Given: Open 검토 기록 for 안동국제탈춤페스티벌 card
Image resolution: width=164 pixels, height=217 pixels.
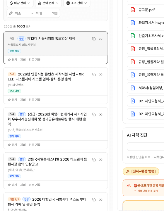Looking at the screenshot, I should pyautogui.click(x=35, y=185).
